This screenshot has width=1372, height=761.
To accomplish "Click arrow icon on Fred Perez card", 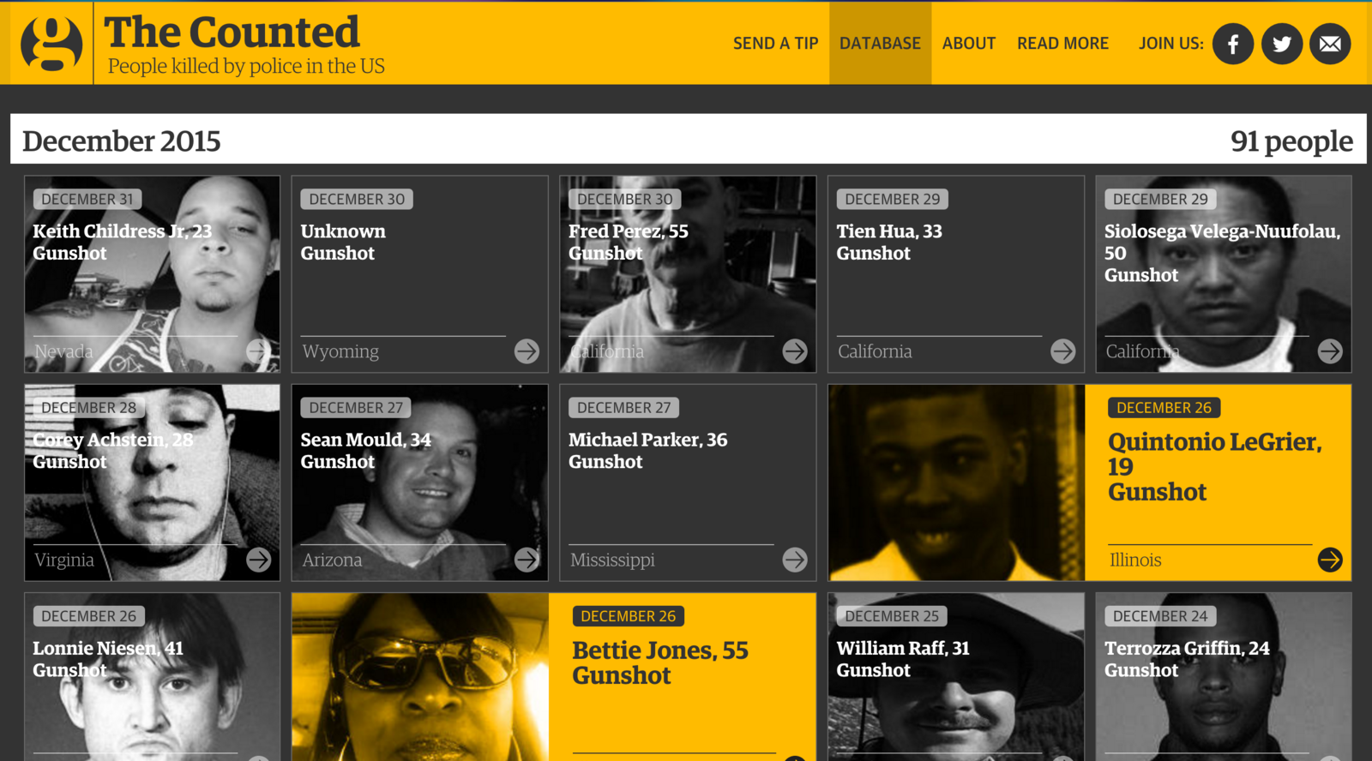I will pos(795,351).
